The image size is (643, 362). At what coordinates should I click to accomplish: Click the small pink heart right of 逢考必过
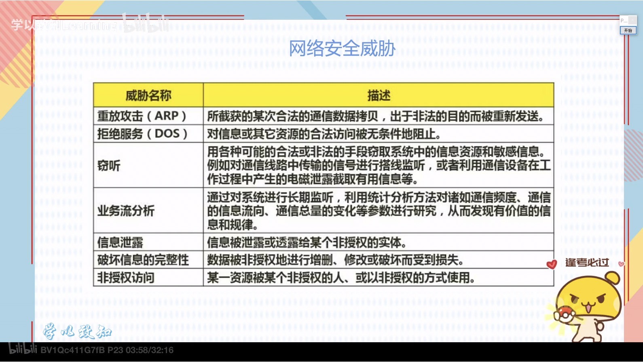coord(621,264)
